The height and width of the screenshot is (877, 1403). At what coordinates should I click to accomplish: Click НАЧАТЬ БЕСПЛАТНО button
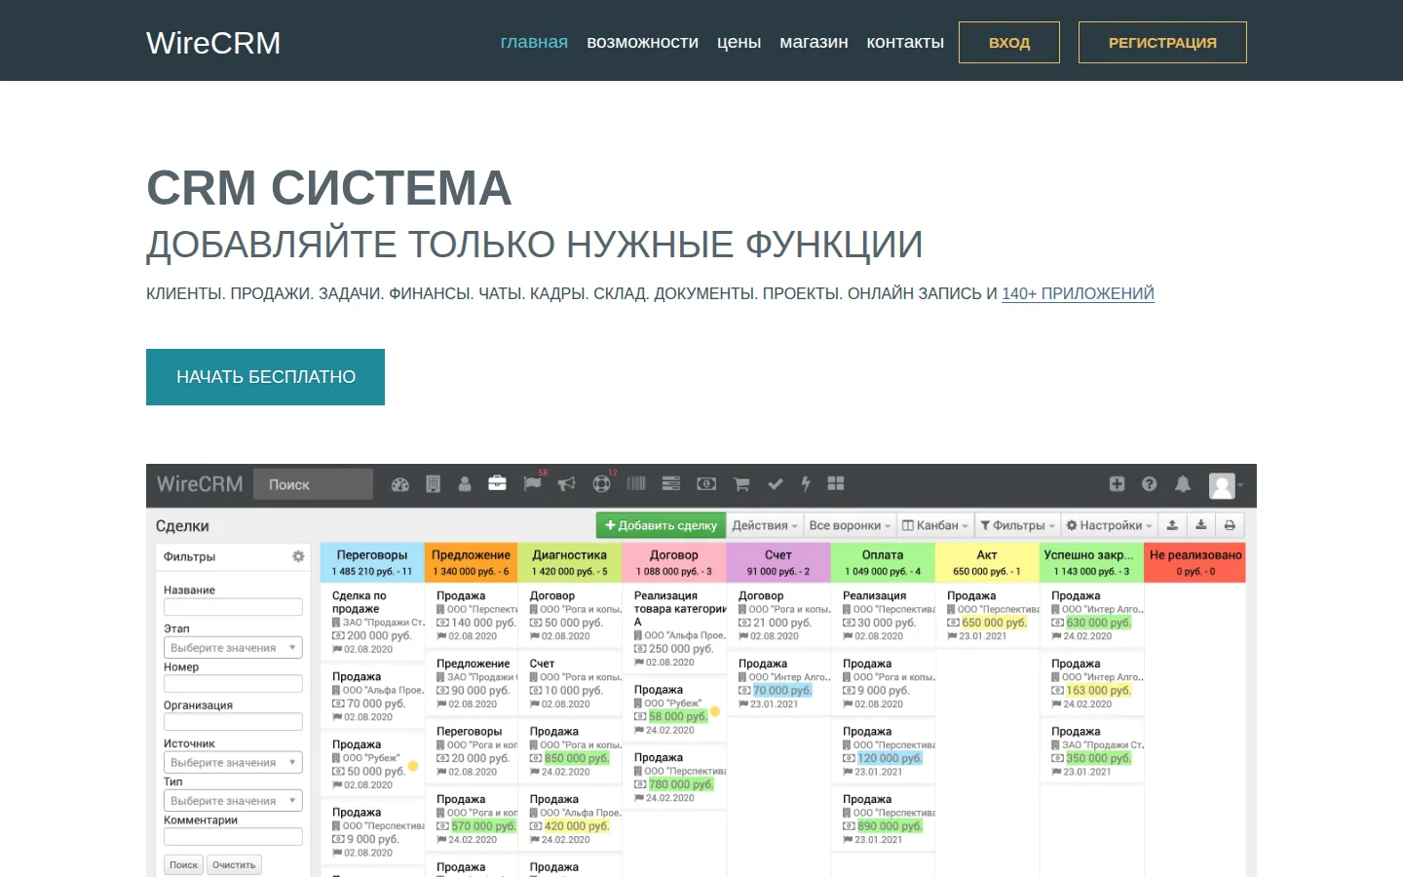pyautogui.click(x=265, y=377)
